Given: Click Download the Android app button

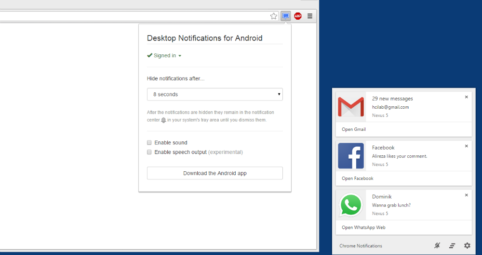Looking at the screenshot, I should (x=215, y=173).
